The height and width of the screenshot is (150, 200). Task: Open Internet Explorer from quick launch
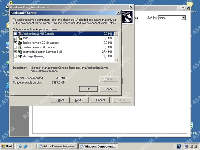(25, 146)
